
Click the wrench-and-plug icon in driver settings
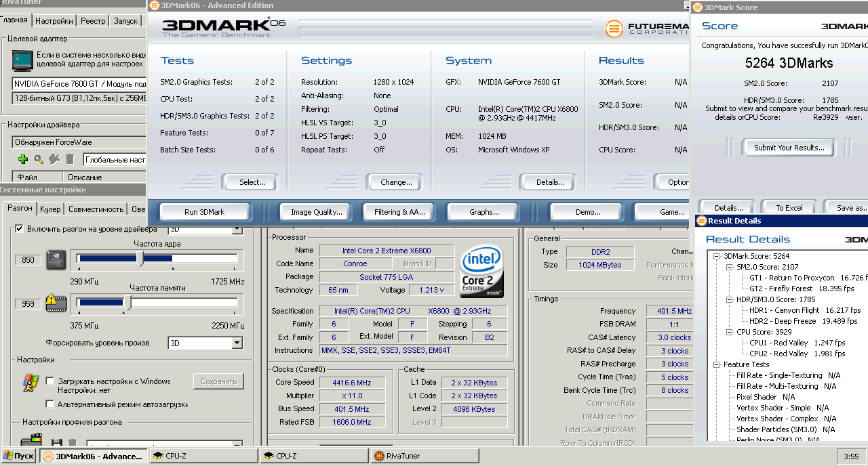click(x=54, y=159)
